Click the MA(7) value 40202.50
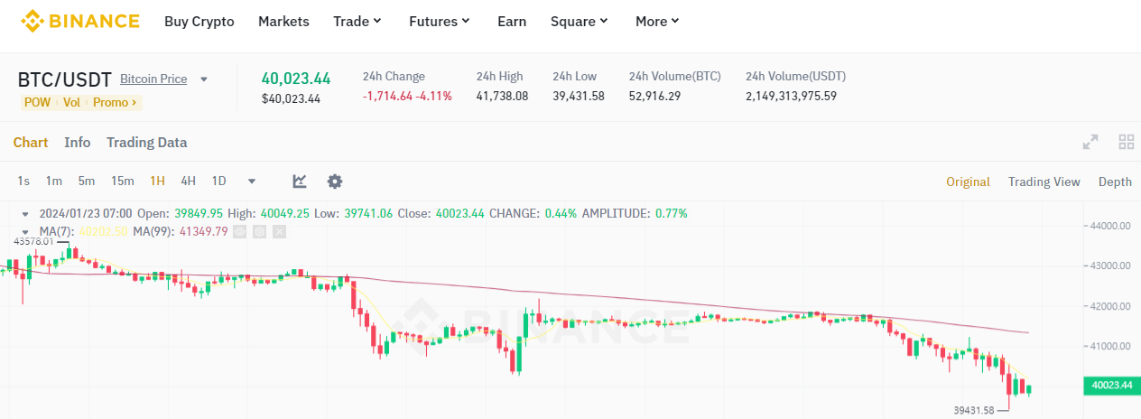Image resolution: width=1141 pixels, height=419 pixels. click(101, 232)
